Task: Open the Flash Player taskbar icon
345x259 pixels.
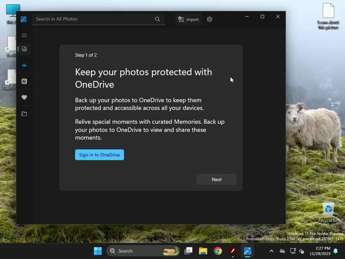Action: click(x=232, y=251)
